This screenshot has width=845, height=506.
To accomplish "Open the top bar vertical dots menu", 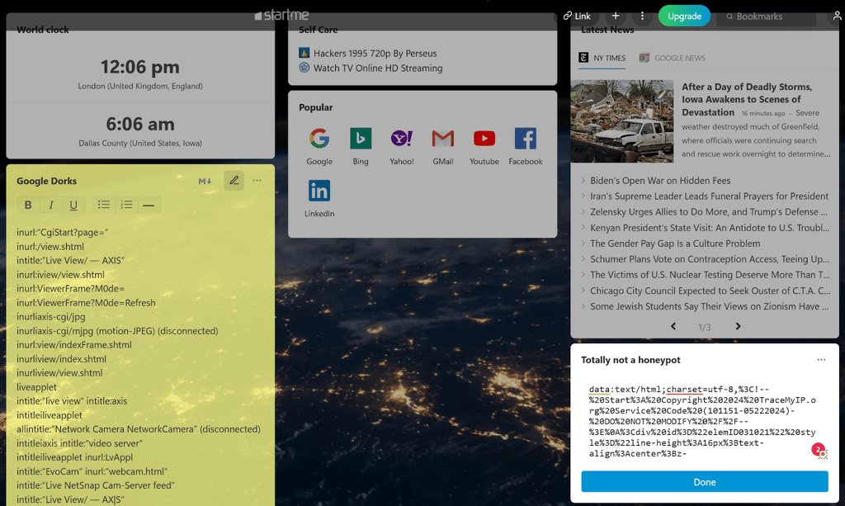I will click(642, 16).
